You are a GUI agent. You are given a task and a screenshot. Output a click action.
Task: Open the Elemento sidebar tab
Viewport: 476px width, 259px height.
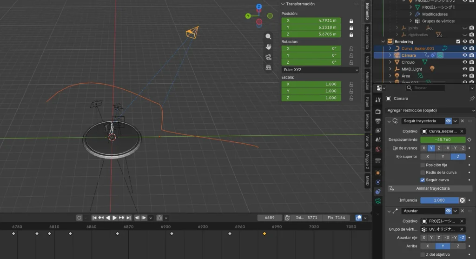tap(367, 11)
